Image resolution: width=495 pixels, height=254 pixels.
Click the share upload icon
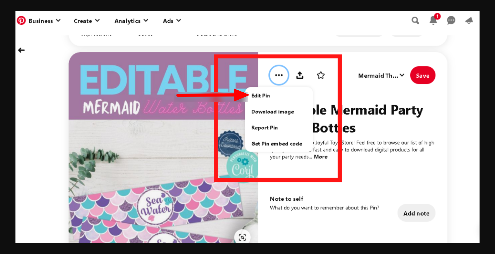[x=300, y=75]
